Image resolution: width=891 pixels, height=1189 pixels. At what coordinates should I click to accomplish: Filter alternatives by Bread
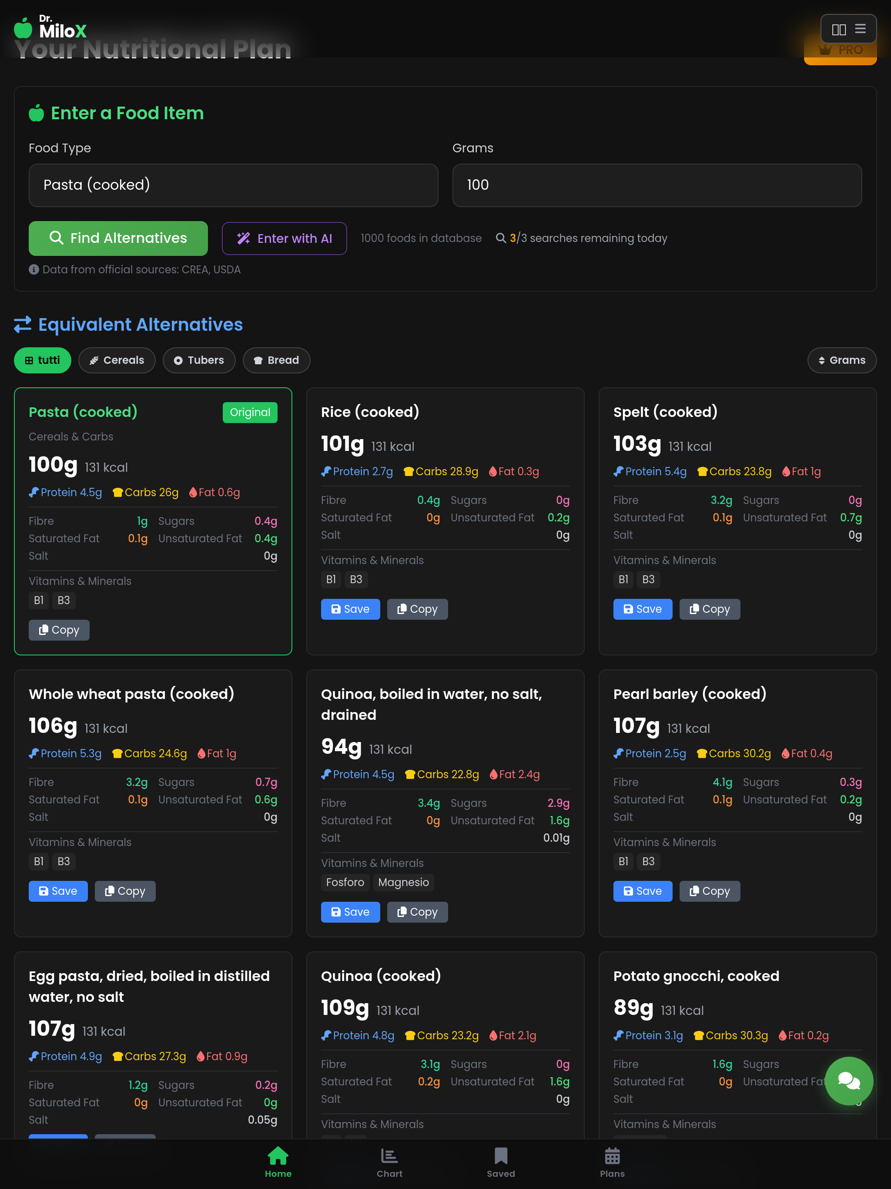276,360
